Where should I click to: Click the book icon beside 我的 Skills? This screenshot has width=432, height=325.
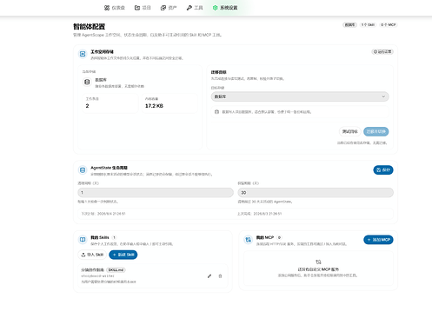pos(83,240)
